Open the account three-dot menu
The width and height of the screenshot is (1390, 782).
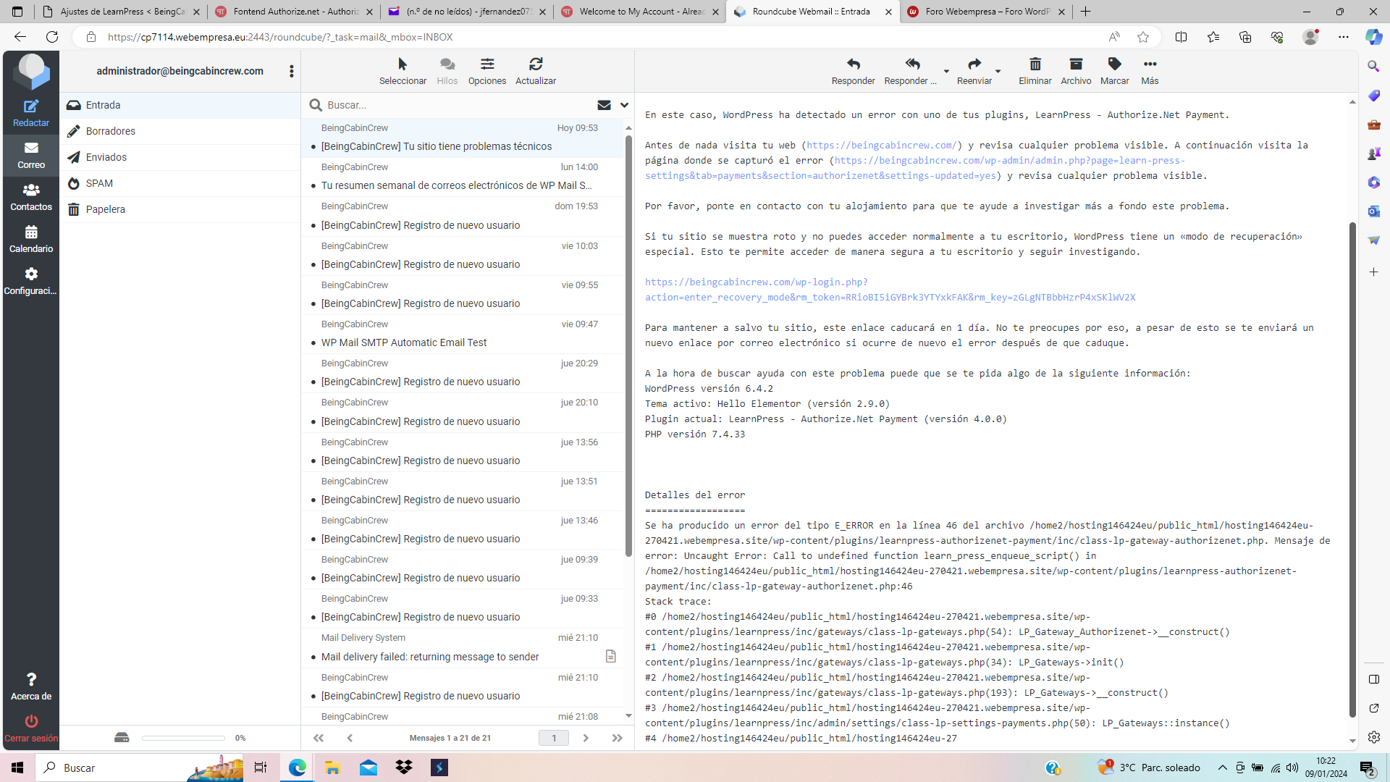(x=292, y=71)
